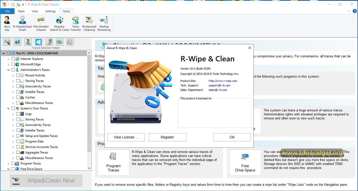Check the Program Data checkbox
Viewport: 358px width, 191px height.
[18, 142]
